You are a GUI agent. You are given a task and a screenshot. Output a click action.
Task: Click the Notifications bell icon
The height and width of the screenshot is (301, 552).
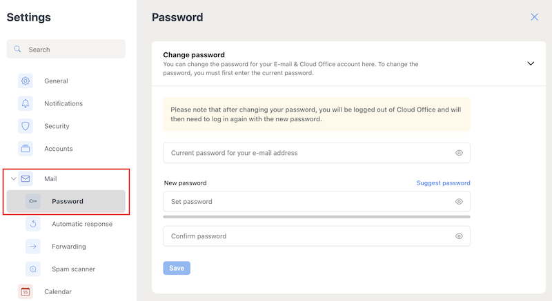coord(26,103)
